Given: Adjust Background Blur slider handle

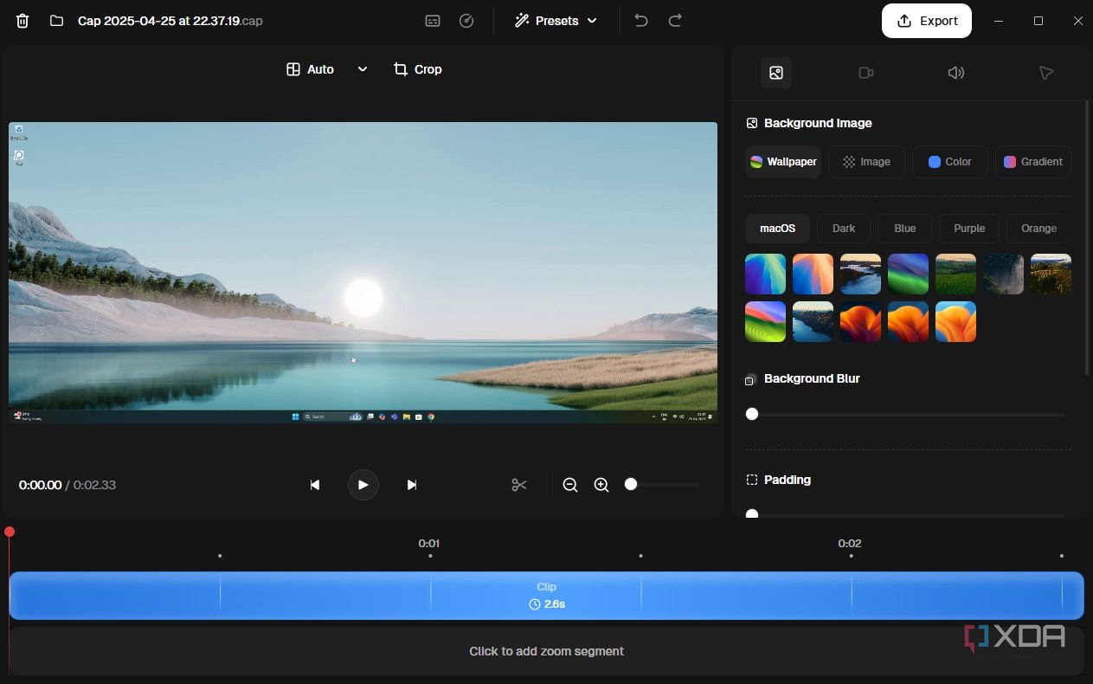Looking at the screenshot, I should pos(752,414).
